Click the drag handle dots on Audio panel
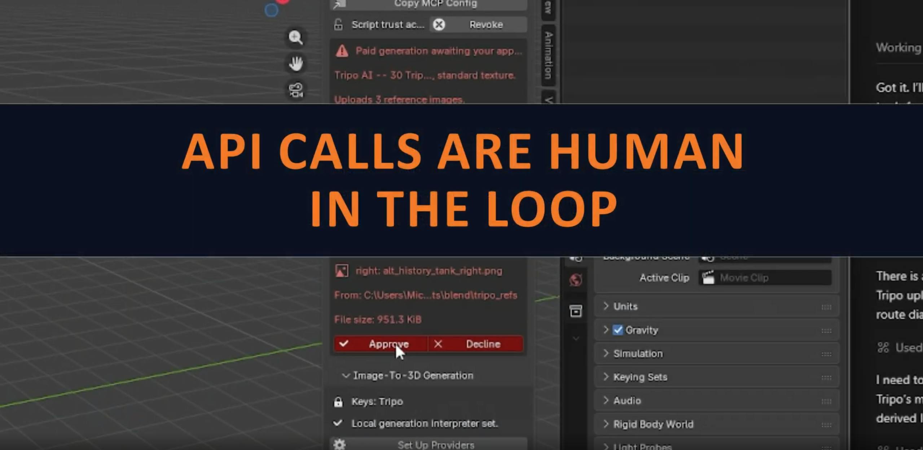The height and width of the screenshot is (450, 923). (826, 401)
